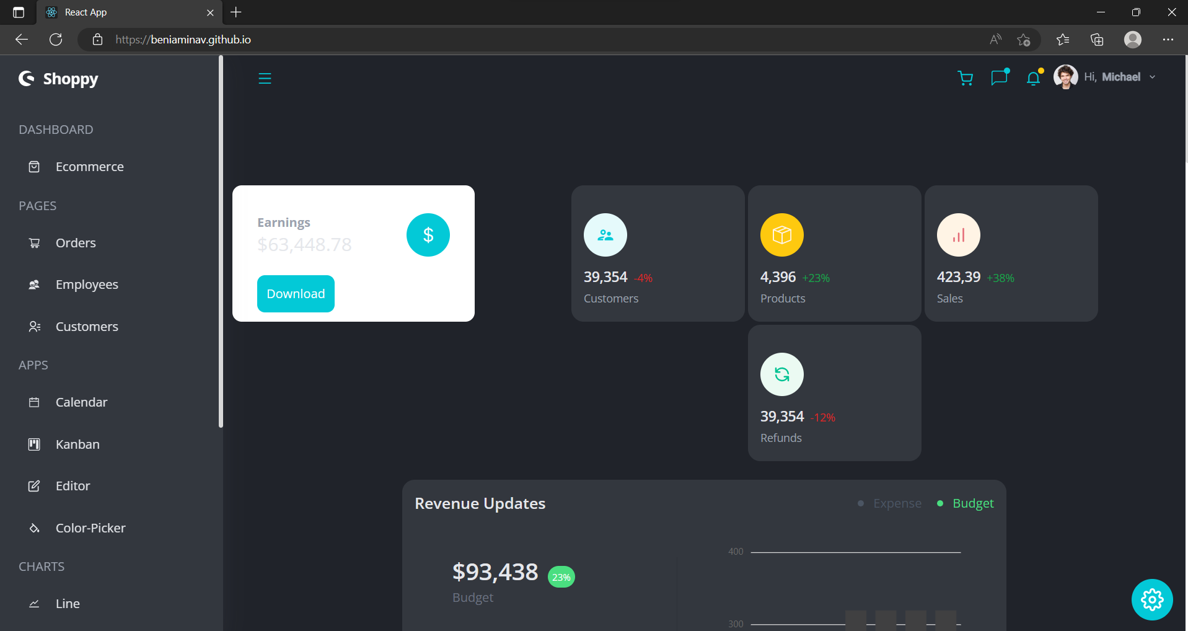This screenshot has width=1188, height=631.
Task: Click the dollar icon on Earnings card
Action: (x=428, y=235)
